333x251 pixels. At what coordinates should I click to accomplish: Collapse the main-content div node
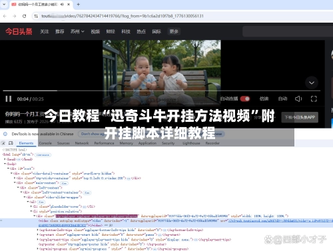click(15, 182)
